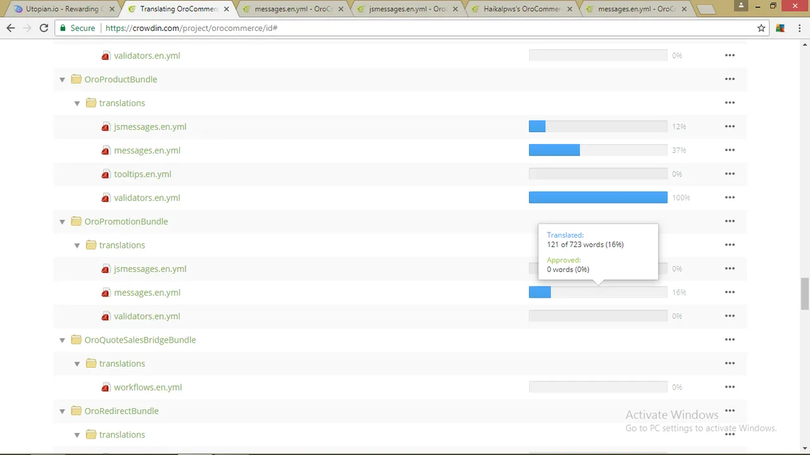Open more options for the 100% validators.en.yml row
Image resolution: width=810 pixels, height=455 pixels.
click(730, 198)
